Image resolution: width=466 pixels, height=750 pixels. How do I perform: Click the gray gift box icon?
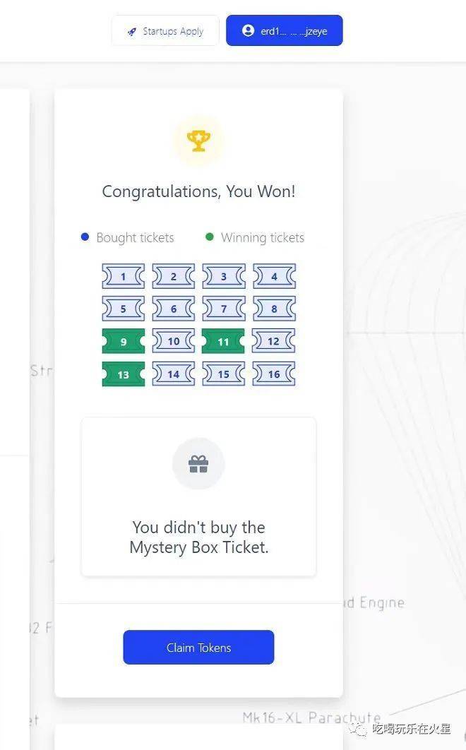(x=198, y=464)
